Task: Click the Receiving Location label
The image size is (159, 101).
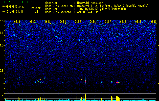Action: (59, 6)
